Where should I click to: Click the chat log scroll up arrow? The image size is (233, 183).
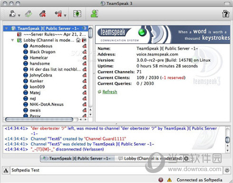pos(228,145)
